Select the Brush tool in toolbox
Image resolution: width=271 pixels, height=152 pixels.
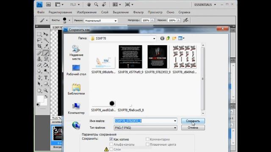point(46,53)
